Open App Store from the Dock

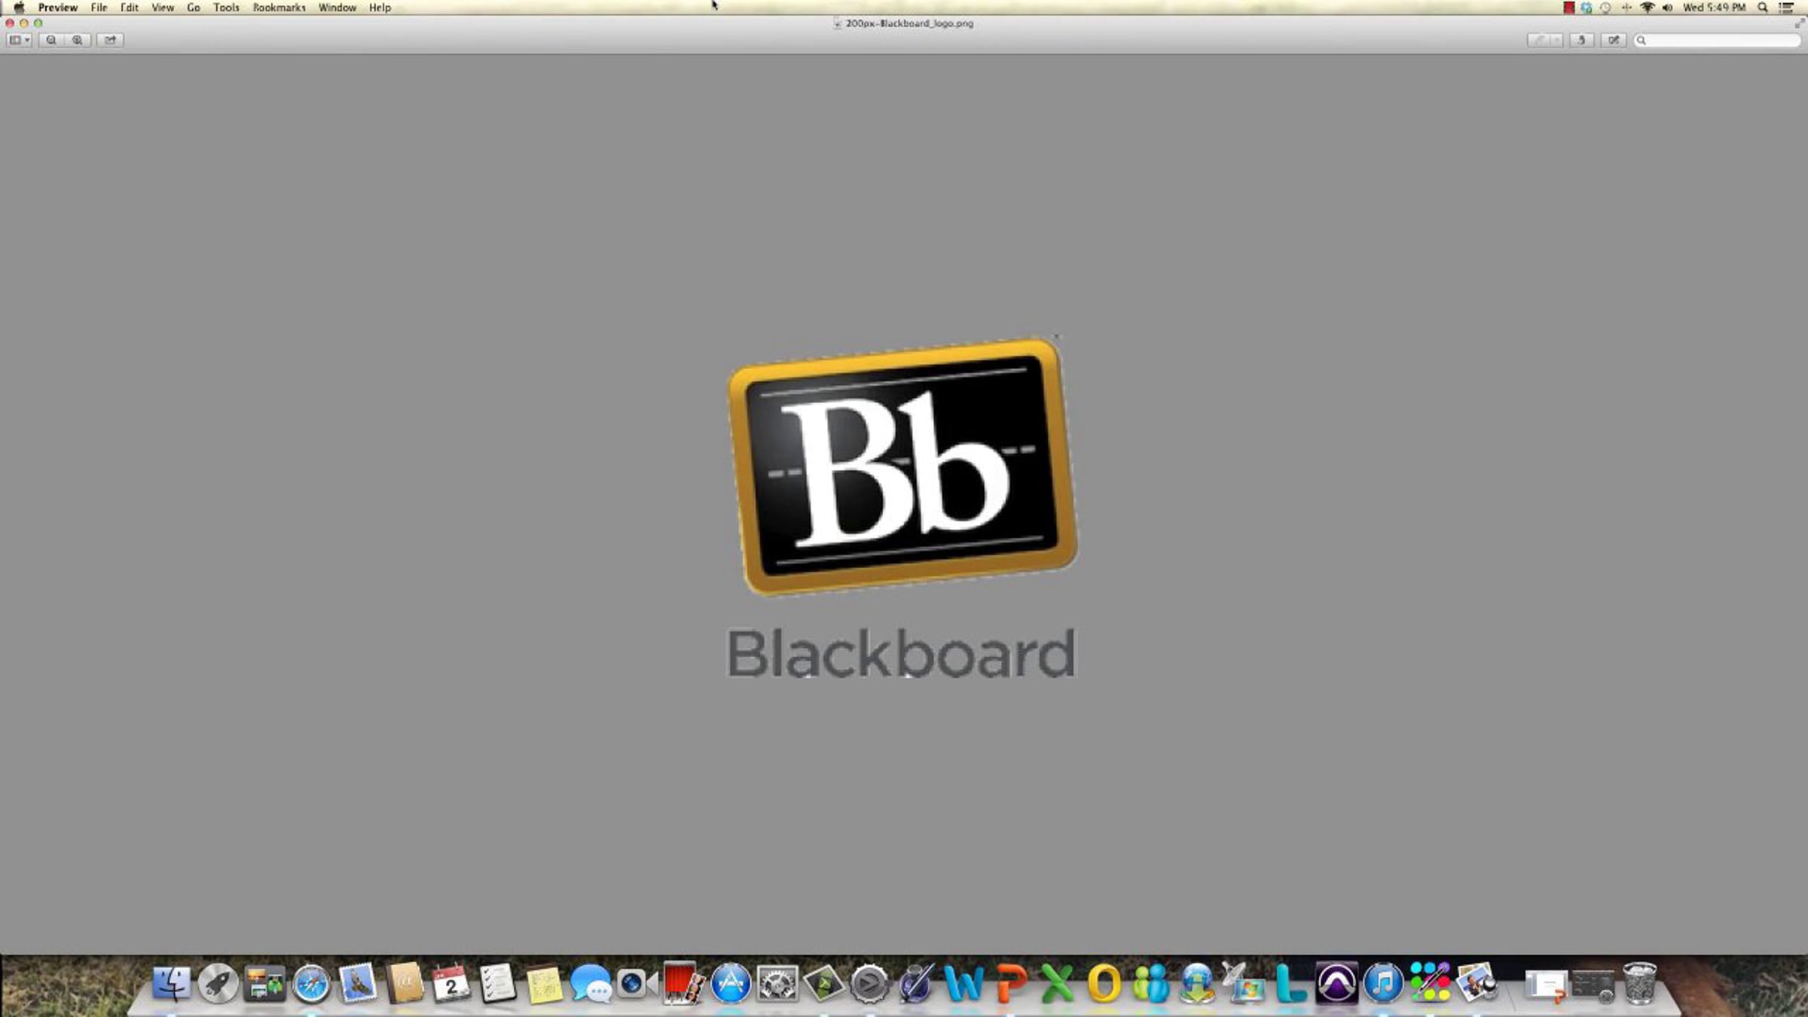point(730,983)
